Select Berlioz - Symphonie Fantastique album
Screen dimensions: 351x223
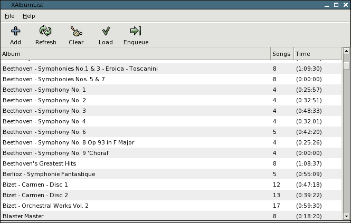pyautogui.click(x=49, y=174)
